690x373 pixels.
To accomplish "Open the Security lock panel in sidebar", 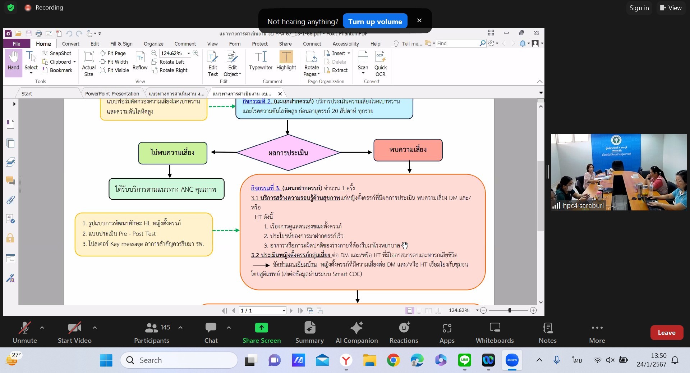I will point(10,238).
